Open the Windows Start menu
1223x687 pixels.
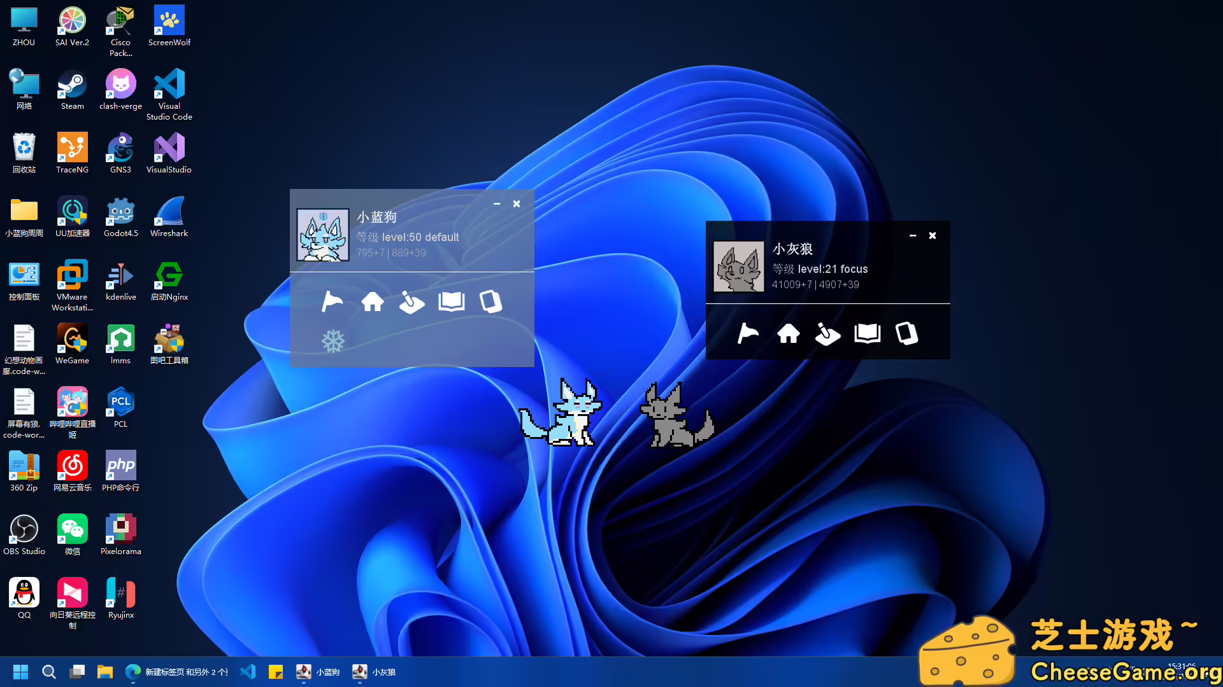pyautogui.click(x=20, y=672)
